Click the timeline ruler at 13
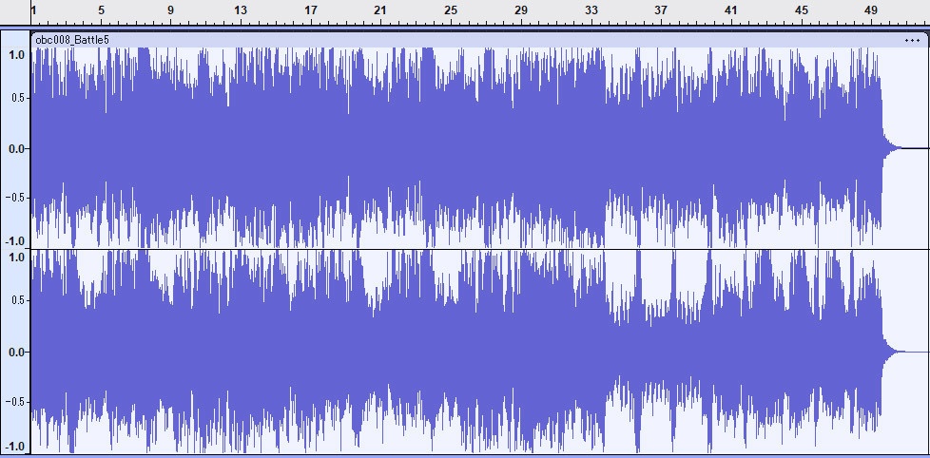Screen dimensions: 930x458 [x=241, y=10]
